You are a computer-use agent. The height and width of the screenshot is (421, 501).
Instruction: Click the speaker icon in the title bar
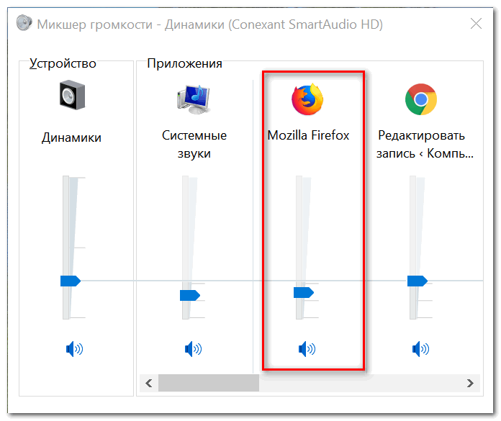[24, 23]
